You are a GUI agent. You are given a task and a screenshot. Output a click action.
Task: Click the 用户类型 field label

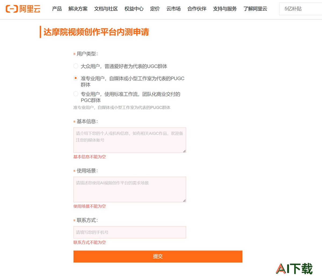pyautogui.click(x=87, y=54)
